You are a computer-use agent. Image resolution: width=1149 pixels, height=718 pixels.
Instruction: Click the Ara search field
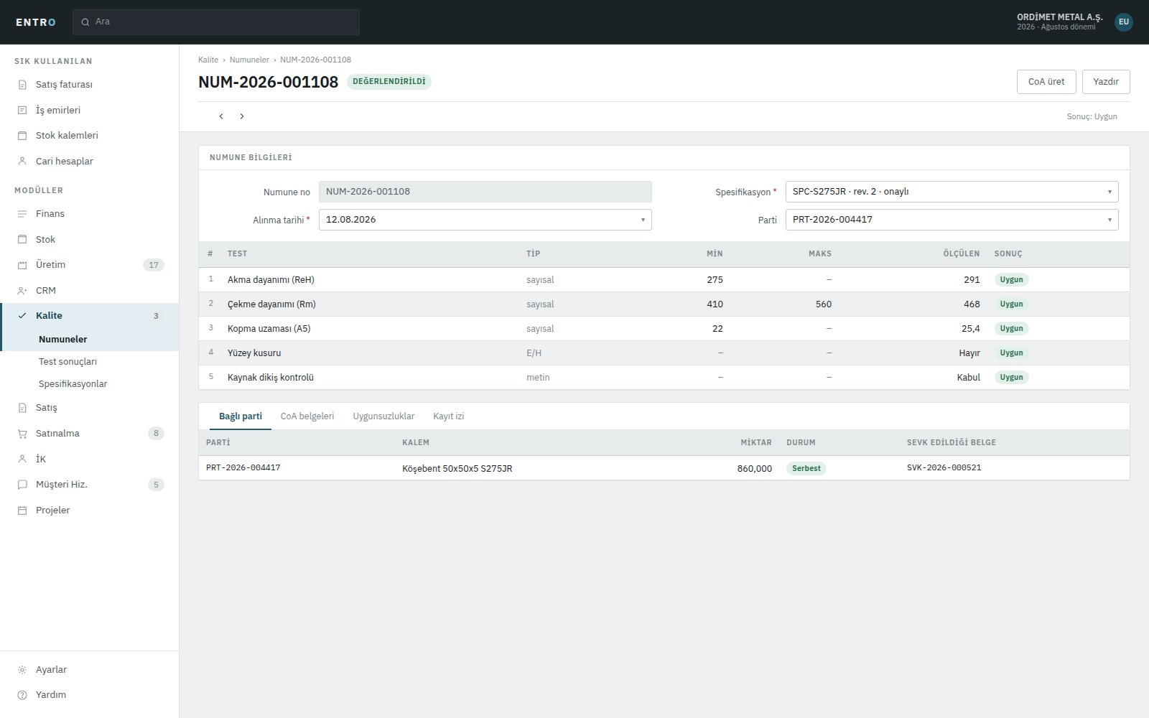pos(216,22)
